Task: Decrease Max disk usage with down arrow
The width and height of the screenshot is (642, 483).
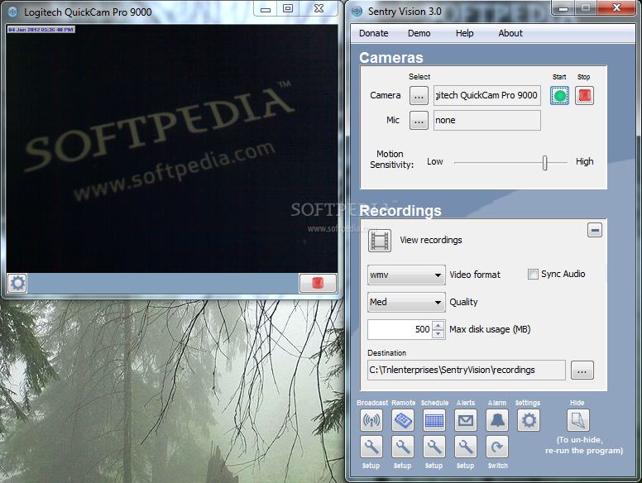Action: pos(438,333)
